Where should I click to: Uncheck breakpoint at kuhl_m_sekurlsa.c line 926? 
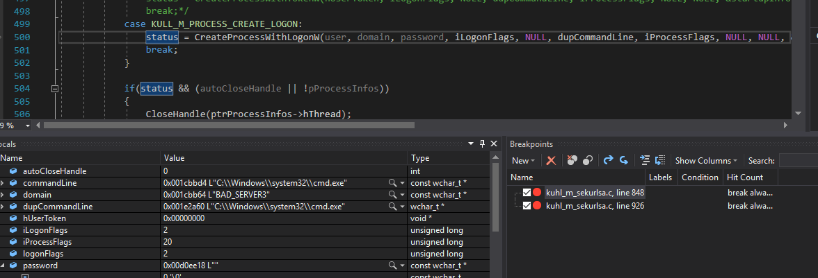click(x=527, y=206)
